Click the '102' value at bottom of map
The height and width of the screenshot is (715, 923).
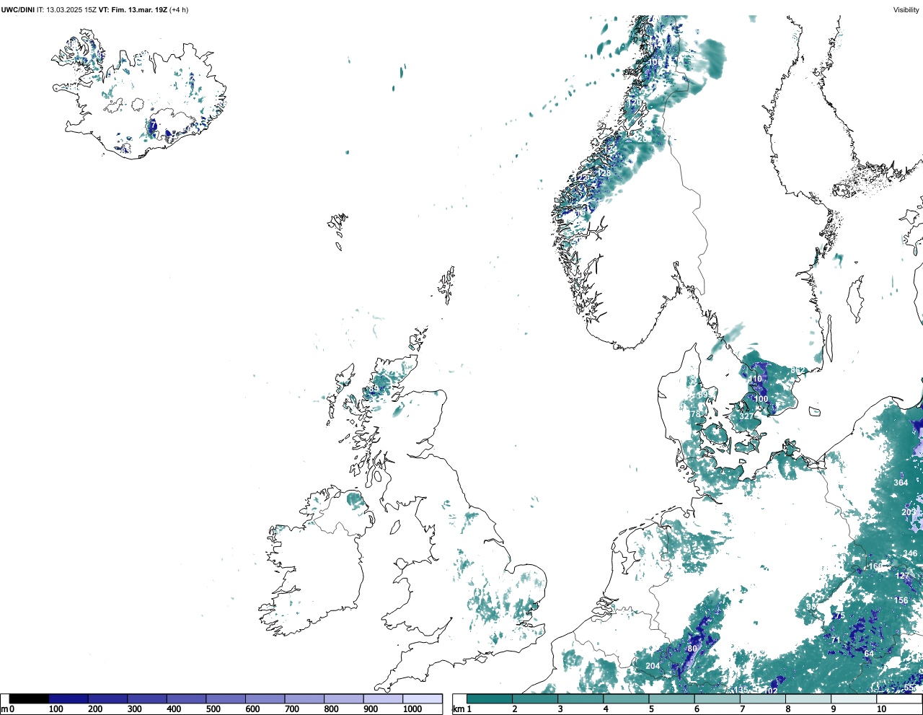pyautogui.click(x=771, y=691)
